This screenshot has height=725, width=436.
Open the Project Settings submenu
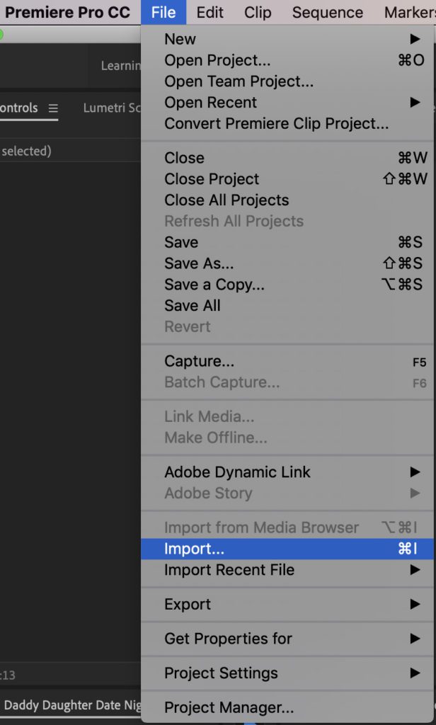pyautogui.click(x=287, y=673)
